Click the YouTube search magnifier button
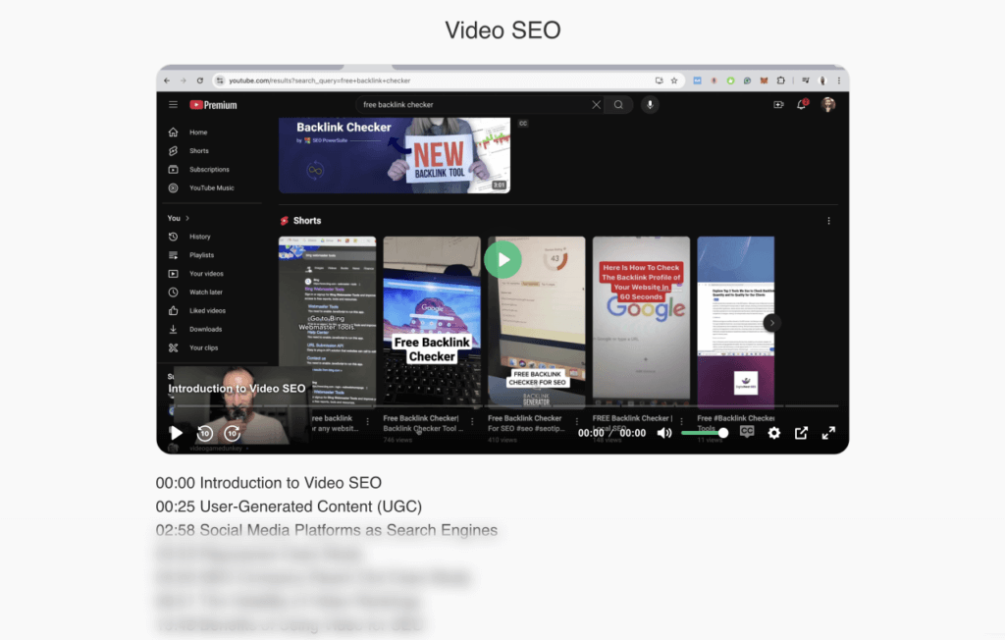This screenshot has height=640, width=1005. click(x=618, y=104)
